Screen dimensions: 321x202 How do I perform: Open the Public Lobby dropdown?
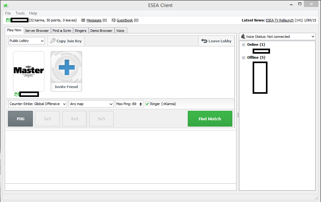[x=26, y=41]
